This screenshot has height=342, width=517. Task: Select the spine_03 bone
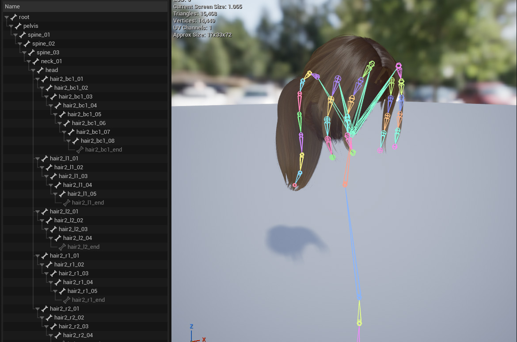(48, 53)
